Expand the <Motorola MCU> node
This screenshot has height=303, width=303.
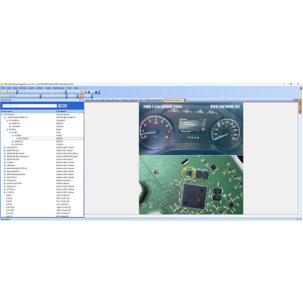coord(5,171)
